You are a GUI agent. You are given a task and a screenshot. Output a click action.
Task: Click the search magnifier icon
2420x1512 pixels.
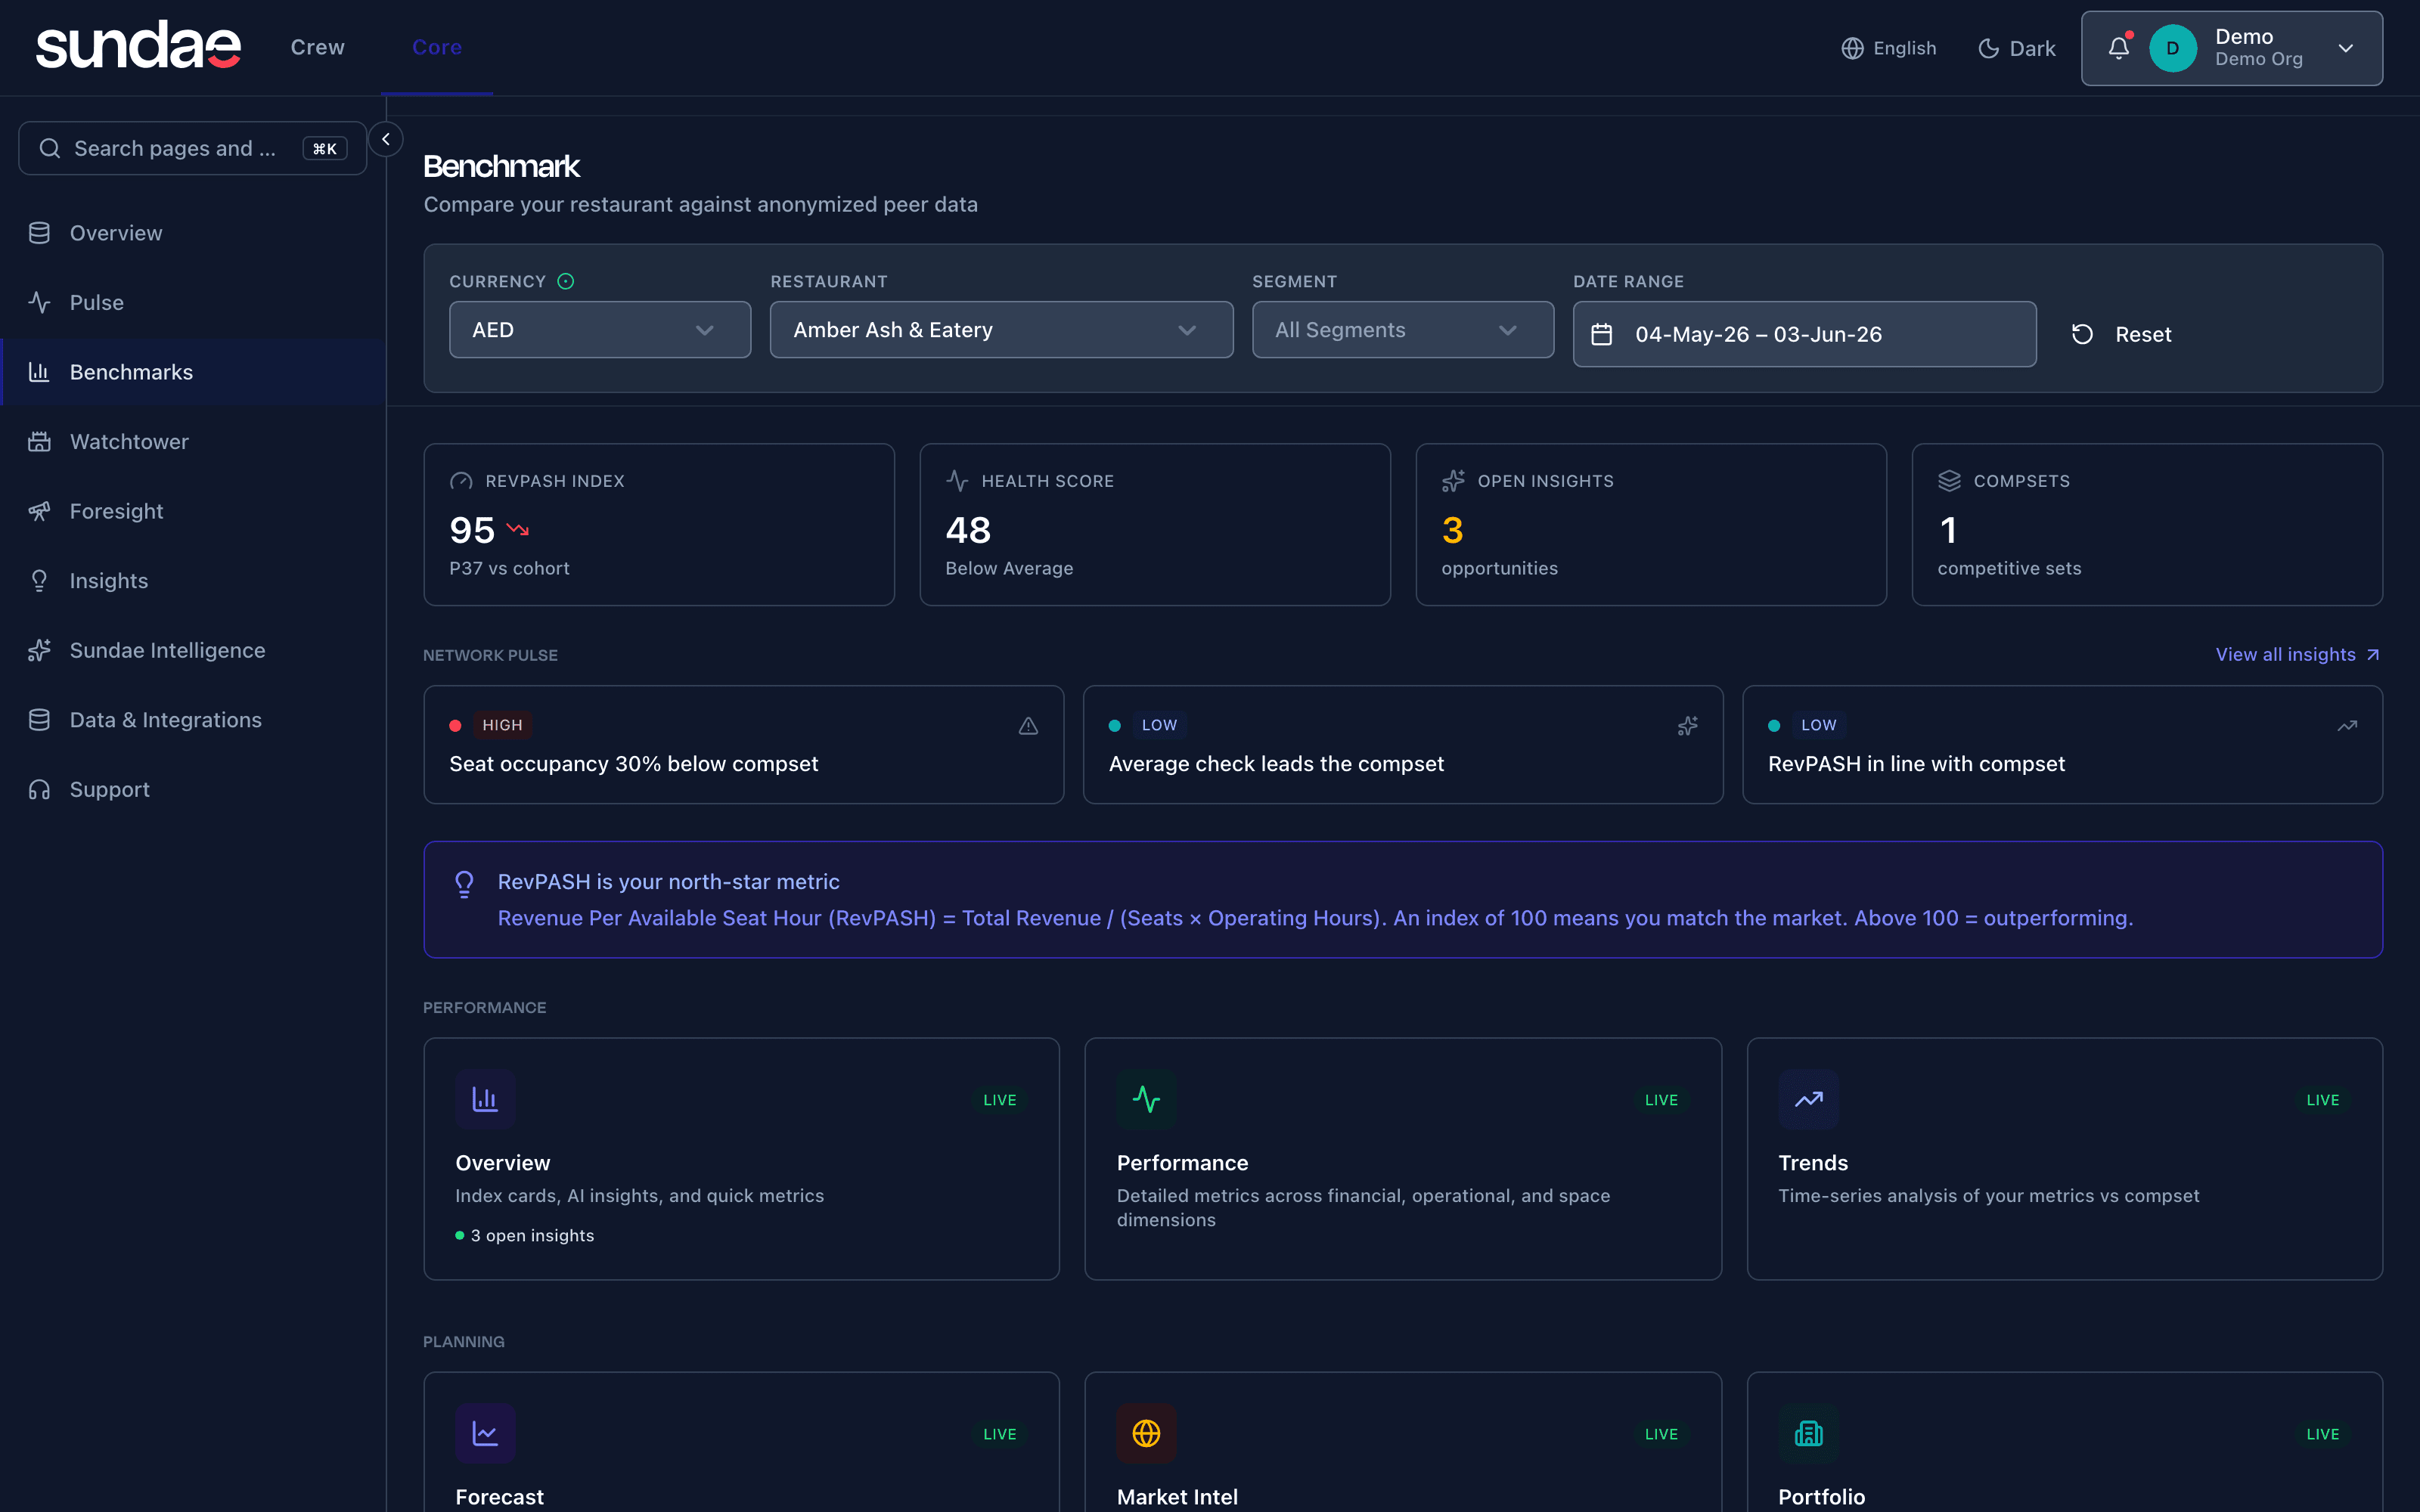coord(49,148)
